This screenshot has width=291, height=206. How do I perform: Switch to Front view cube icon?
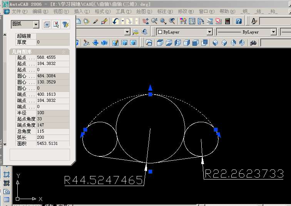(196, 43)
